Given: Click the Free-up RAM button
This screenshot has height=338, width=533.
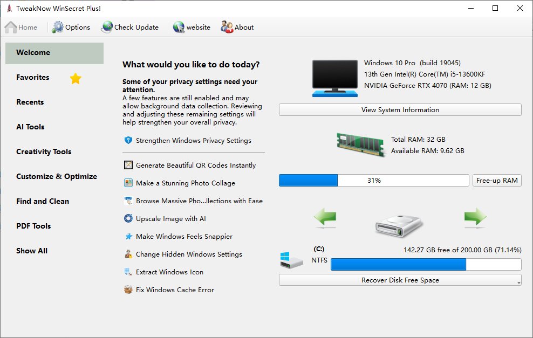Looking at the screenshot, I should [x=497, y=181].
